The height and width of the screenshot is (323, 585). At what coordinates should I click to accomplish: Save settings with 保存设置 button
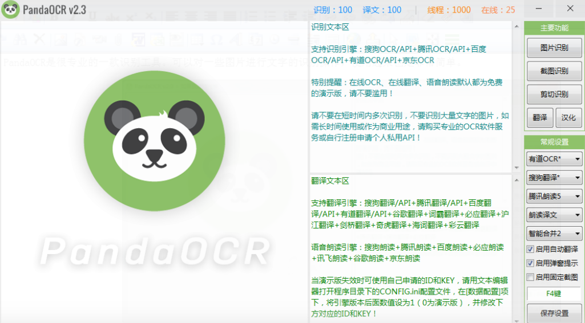click(554, 313)
